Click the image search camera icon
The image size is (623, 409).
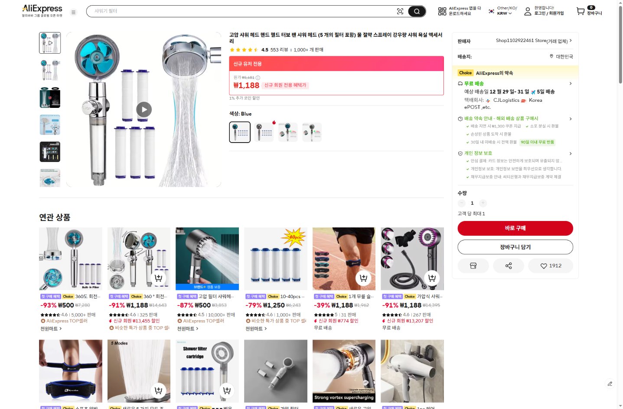coord(400,11)
